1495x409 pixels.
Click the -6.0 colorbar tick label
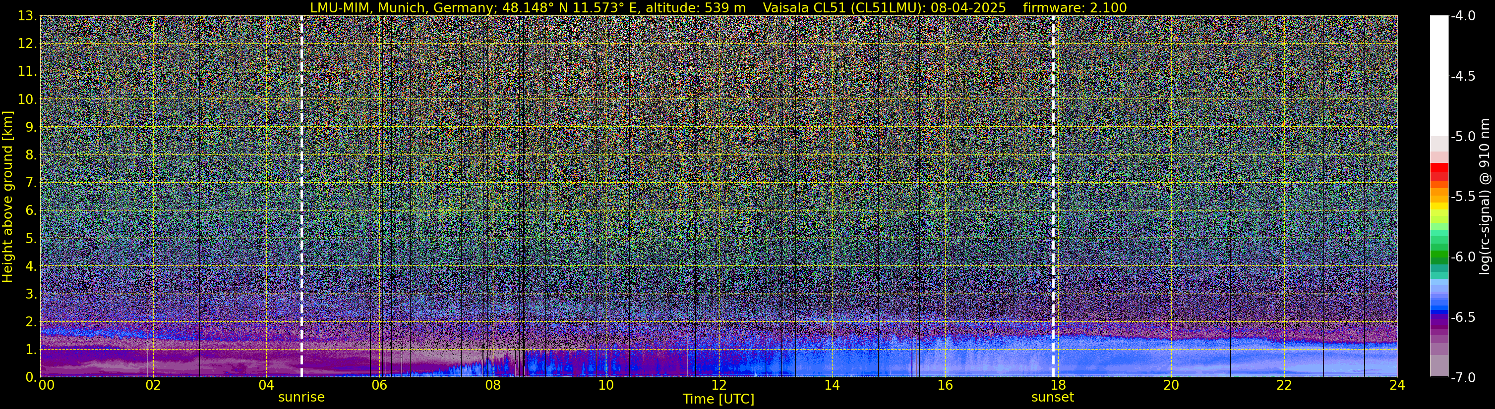pos(1462,257)
